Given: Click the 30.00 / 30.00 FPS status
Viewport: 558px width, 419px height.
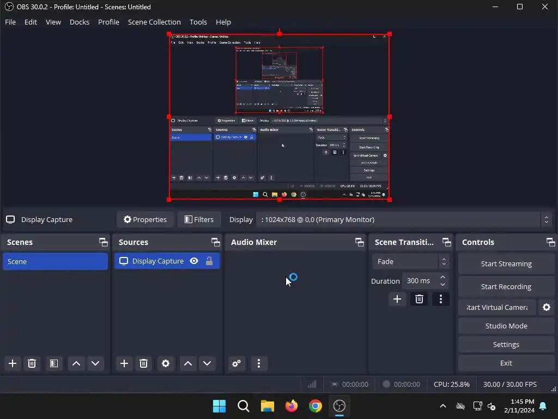Looking at the screenshot, I should 510,384.
